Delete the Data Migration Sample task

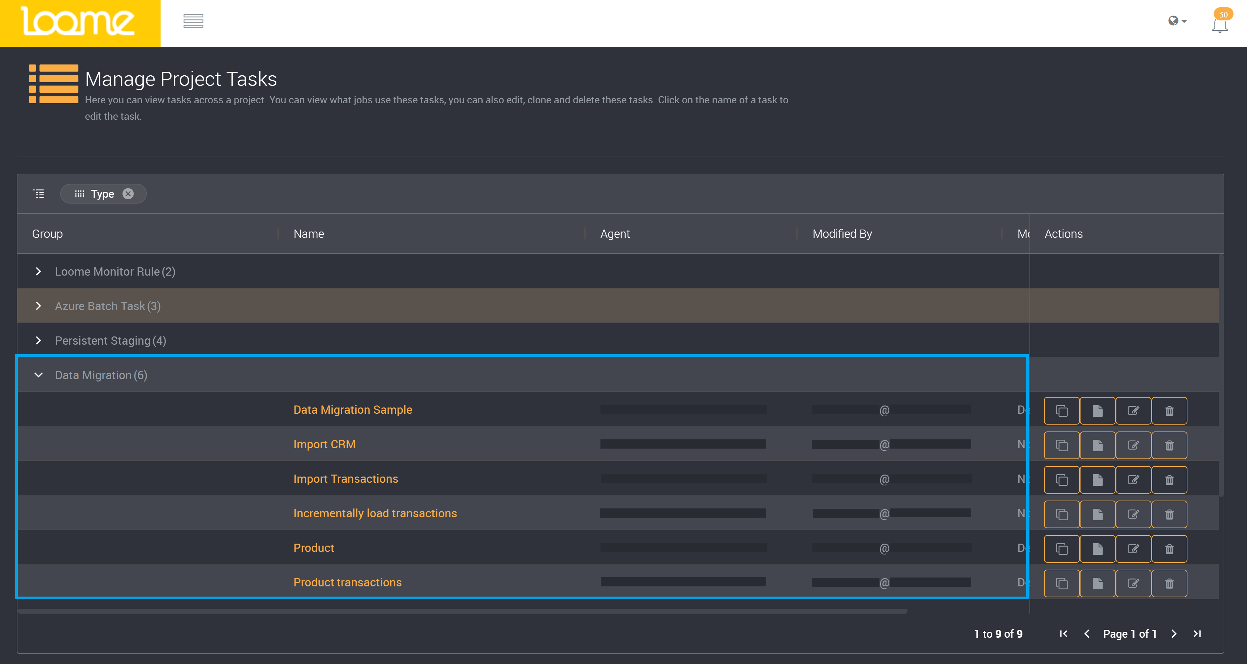pyautogui.click(x=1169, y=410)
